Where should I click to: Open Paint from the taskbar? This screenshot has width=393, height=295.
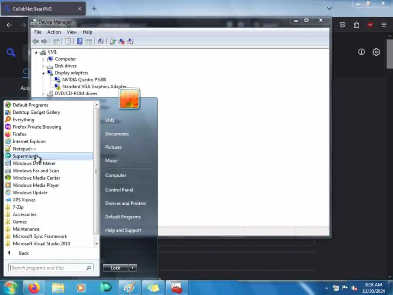coord(129,287)
